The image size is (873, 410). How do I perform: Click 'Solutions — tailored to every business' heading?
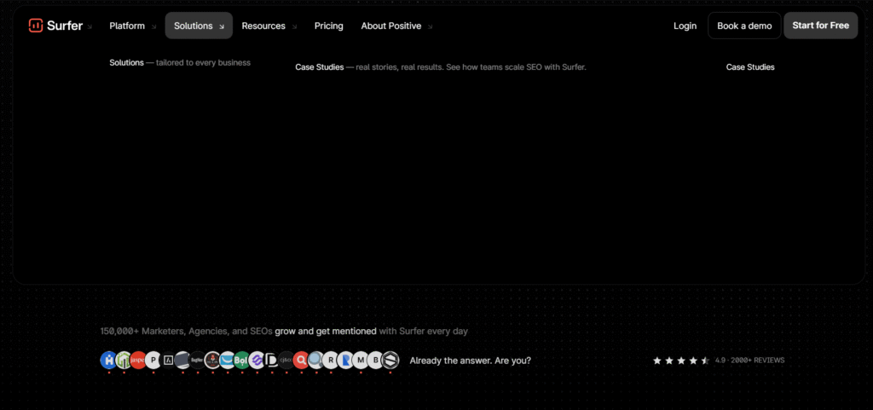pos(180,62)
